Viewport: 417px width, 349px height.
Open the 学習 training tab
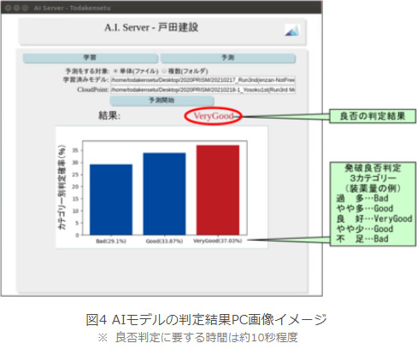(x=91, y=58)
